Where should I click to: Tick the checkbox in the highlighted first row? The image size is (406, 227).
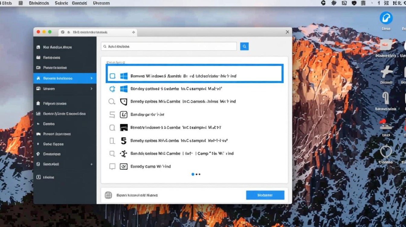(x=112, y=76)
